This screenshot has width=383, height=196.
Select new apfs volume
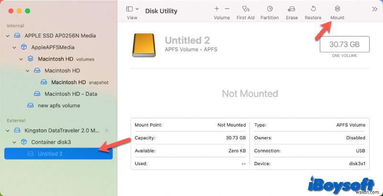[59, 105]
